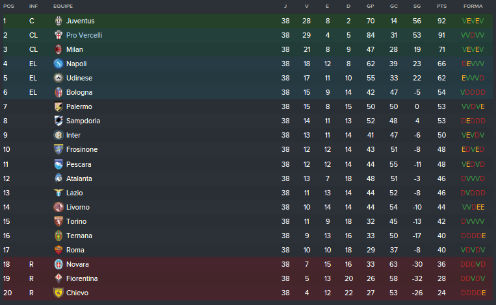Sort by the SG goal difference header
This screenshot has width=496, height=305.
pos(417,6)
